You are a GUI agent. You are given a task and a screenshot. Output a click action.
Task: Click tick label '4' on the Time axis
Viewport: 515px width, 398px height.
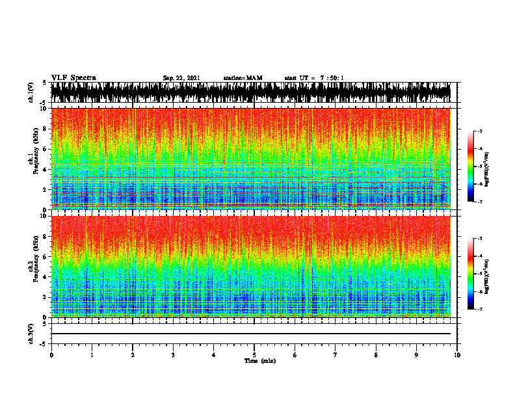tap(213, 355)
